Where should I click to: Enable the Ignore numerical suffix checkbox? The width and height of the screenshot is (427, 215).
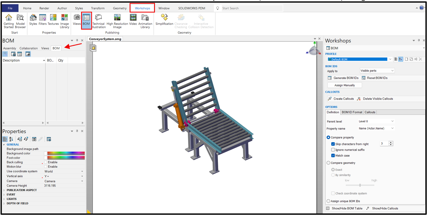tap(333, 150)
